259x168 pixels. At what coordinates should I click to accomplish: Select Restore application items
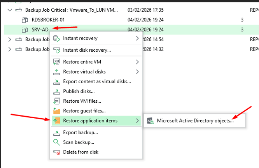tap(96, 121)
